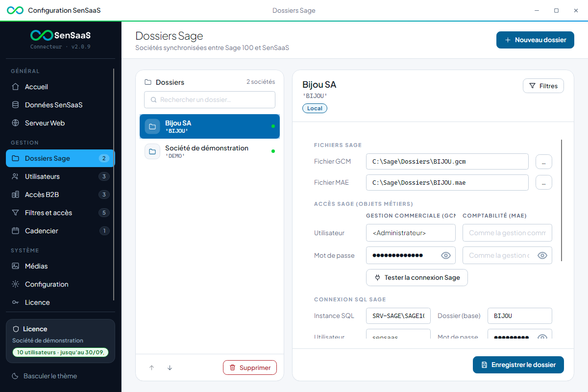Select Filtres et accès menu item
Image resolution: width=588 pixels, height=392 pixels.
pos(60,213)
